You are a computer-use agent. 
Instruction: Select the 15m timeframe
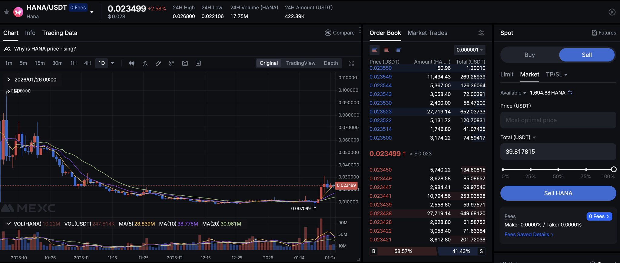40,63
